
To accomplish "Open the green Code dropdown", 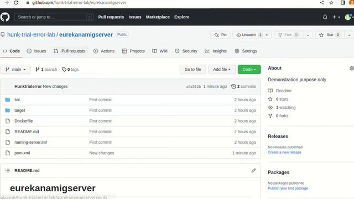I will (x=249, y=70).
